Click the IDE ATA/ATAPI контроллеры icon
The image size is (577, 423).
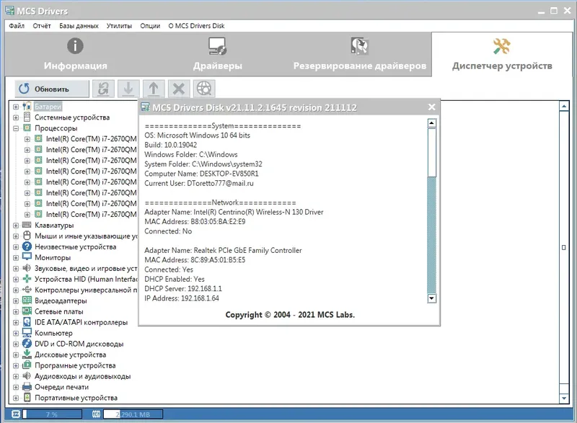click(27, 321)
